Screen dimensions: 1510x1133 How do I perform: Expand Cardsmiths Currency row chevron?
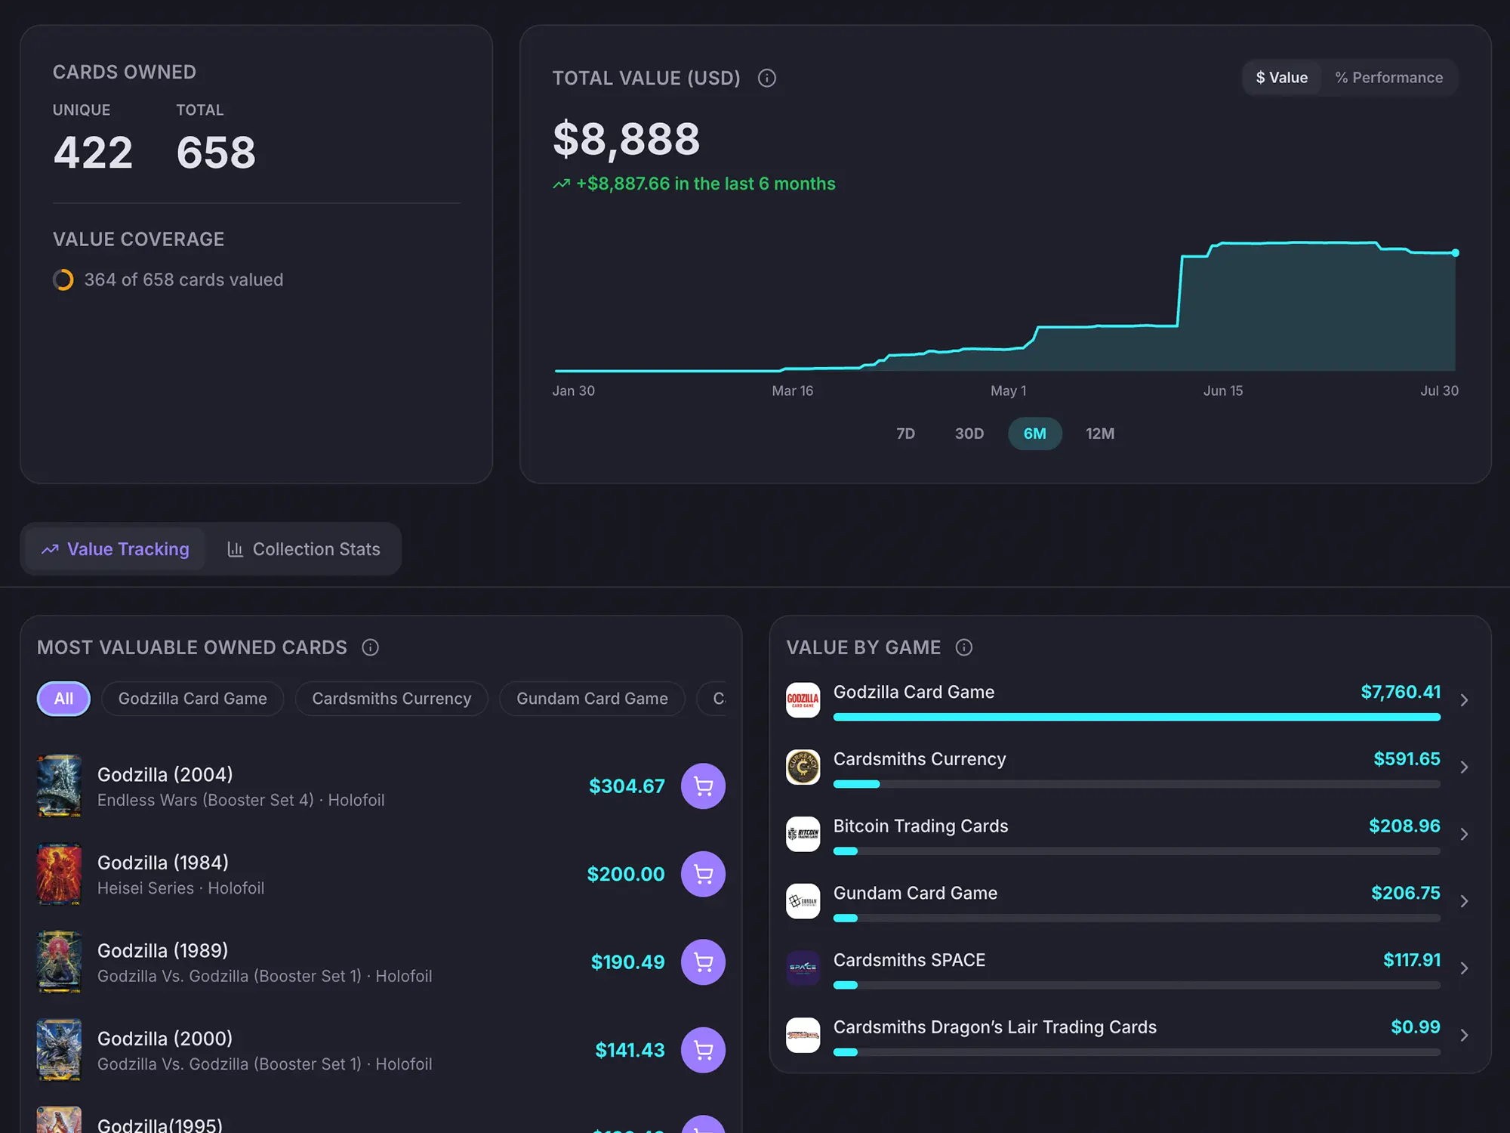[x=1464, y=767]
